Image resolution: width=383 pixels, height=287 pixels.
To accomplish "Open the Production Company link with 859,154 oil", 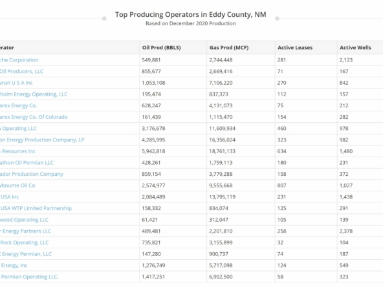I will coord(32,174).
